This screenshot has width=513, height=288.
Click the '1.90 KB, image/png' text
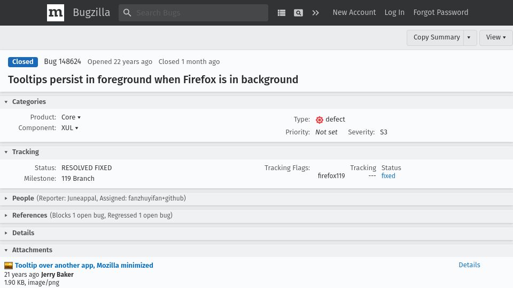(x=32, y=283)
